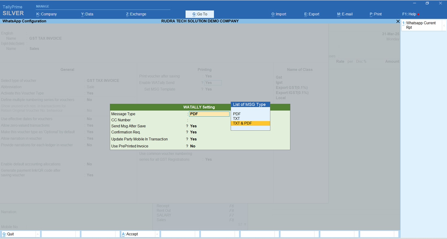
Task: Click the G: Go To button
Action: pyautogui.click(x=200, y=14)
